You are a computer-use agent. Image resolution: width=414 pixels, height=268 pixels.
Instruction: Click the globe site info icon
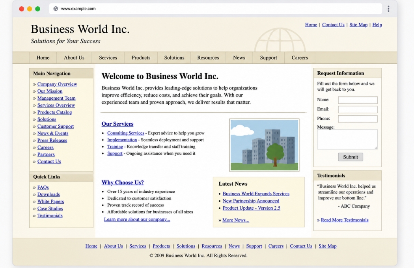pyautogui.click(x=56, y=9)
